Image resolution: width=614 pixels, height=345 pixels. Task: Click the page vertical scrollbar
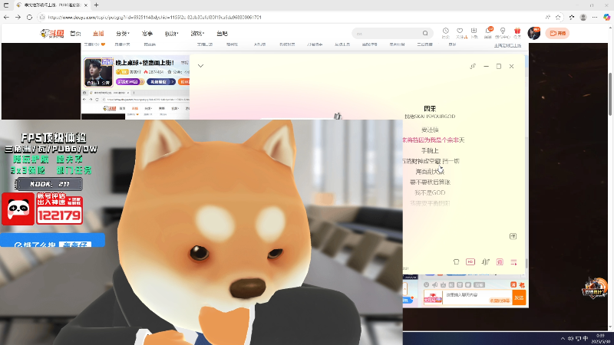609,94
